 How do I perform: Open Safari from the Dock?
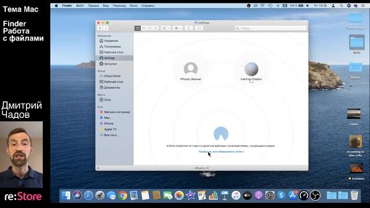pos(88,195)
